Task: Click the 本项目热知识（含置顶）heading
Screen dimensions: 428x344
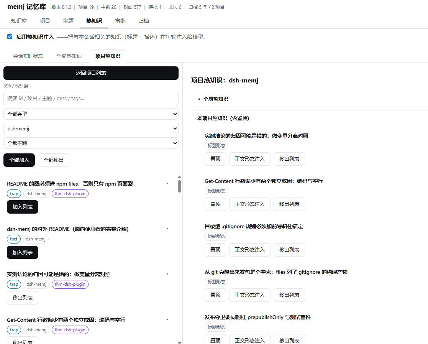Action: [x=223, y=118]
